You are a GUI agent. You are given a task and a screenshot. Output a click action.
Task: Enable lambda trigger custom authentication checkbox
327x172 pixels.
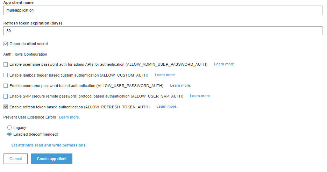click(6, 75)
